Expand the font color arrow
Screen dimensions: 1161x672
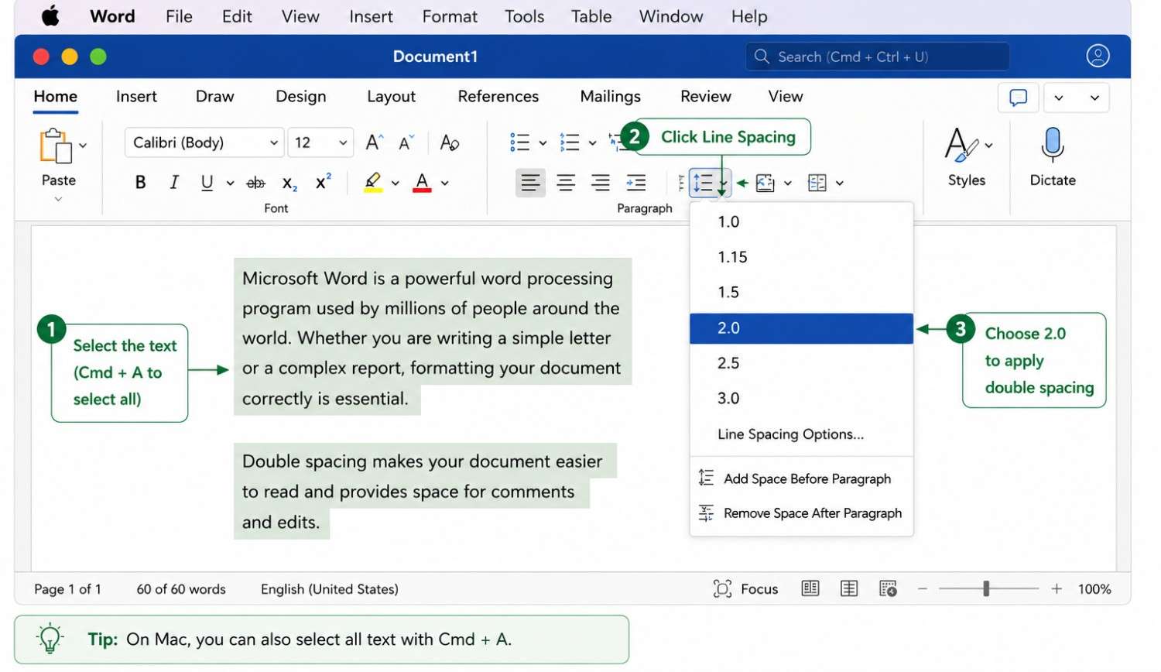click(445, 183)
